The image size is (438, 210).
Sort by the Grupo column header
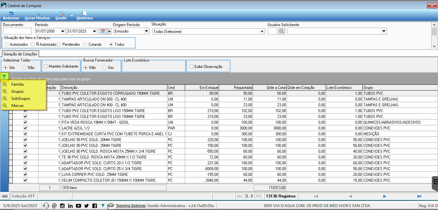[x=400, y=88]
